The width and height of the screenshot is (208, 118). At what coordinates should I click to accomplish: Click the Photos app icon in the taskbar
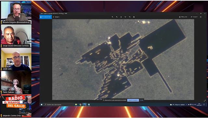(84, 105)
